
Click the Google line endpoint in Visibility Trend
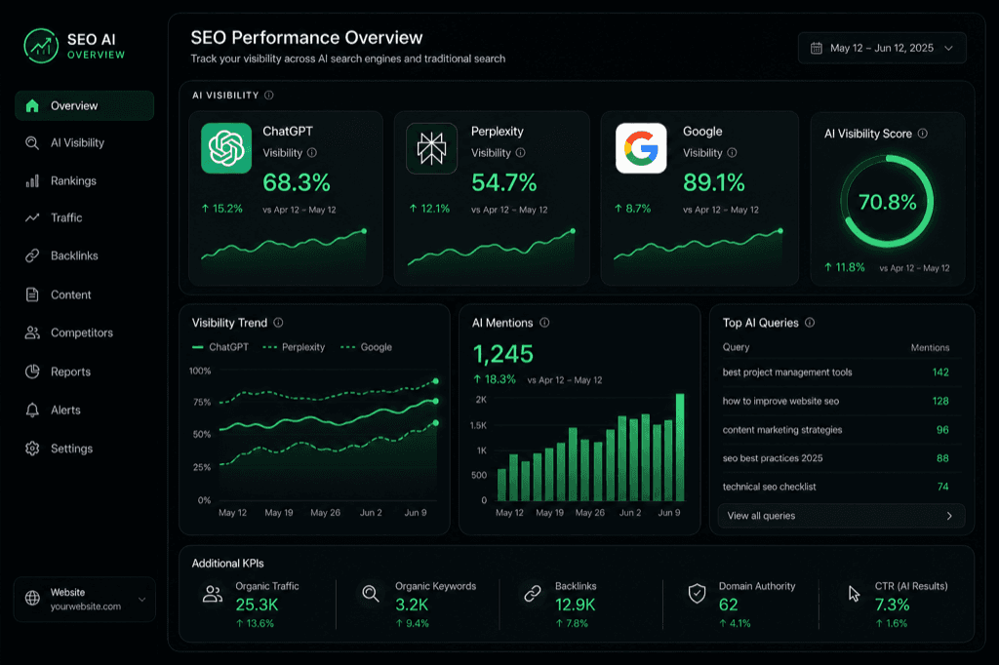tap(436, 381)
